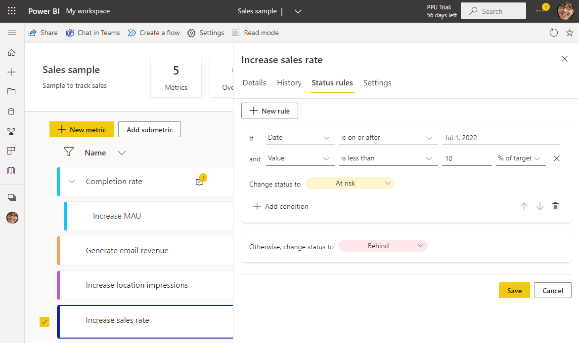This screenshot has height=343, width=579.
Task: Open the OneLake data hub icon
Action: (x=12, y=111)
